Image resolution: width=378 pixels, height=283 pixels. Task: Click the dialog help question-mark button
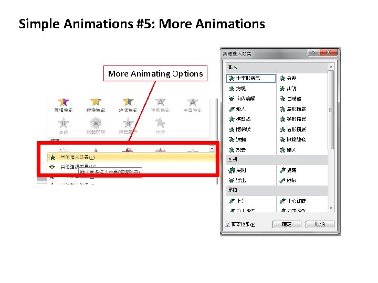coord(313,52)
